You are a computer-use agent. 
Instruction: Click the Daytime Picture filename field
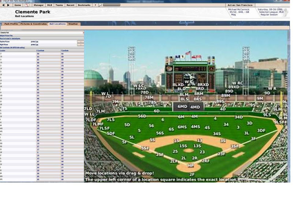53,42
